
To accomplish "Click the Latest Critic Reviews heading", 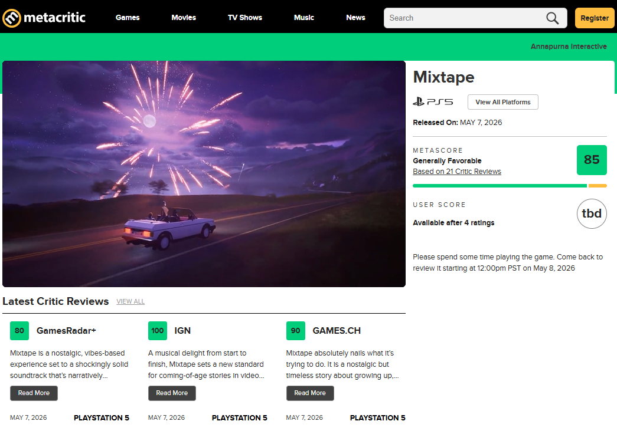I will pyautogui.click(x=56, y=301).
